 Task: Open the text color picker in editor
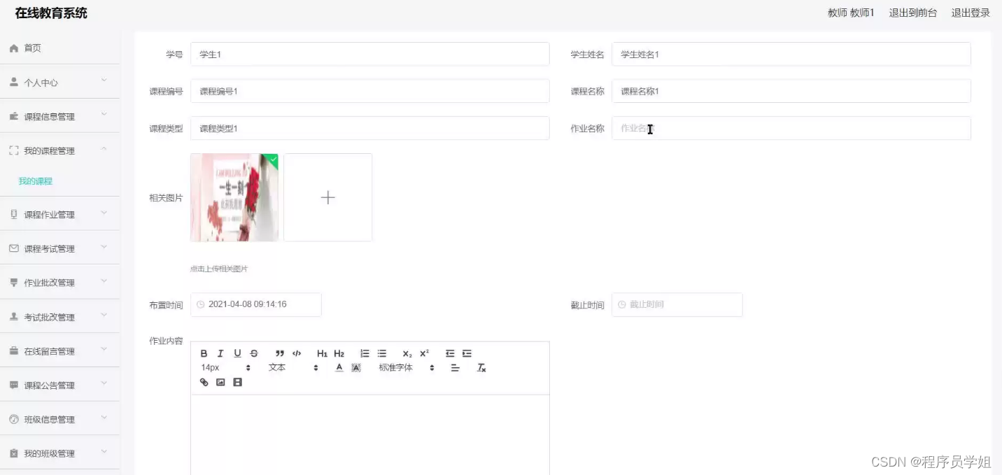click(339, 367)
